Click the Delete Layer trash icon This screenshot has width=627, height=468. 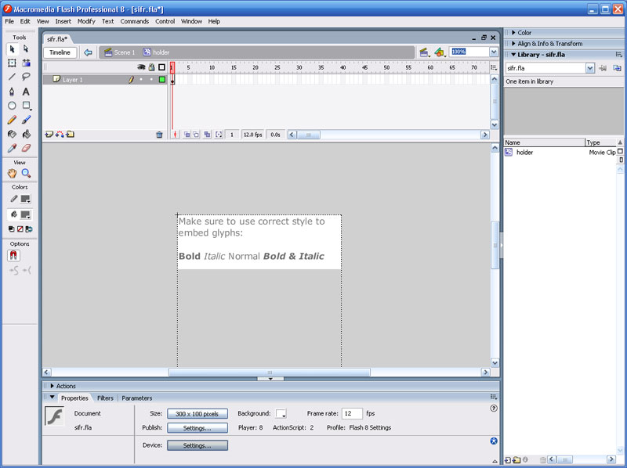[x=159, y=135]
